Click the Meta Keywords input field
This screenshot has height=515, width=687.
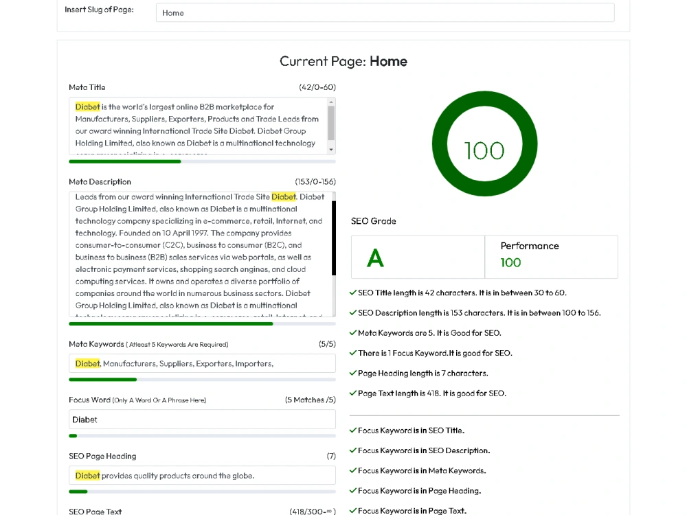click(x=202, y=363)
